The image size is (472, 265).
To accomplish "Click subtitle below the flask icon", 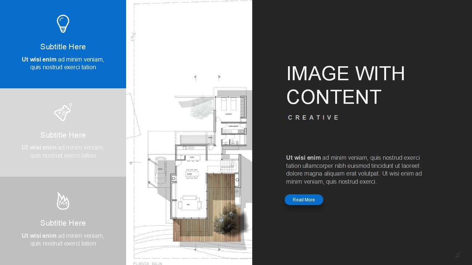I will click(x=63, y=135).
